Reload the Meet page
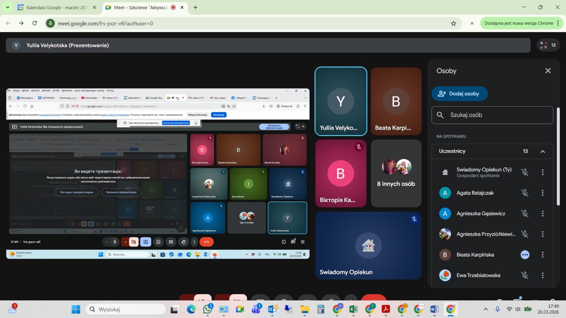Viewport: 566px width, 318px height. coord(35,23)
